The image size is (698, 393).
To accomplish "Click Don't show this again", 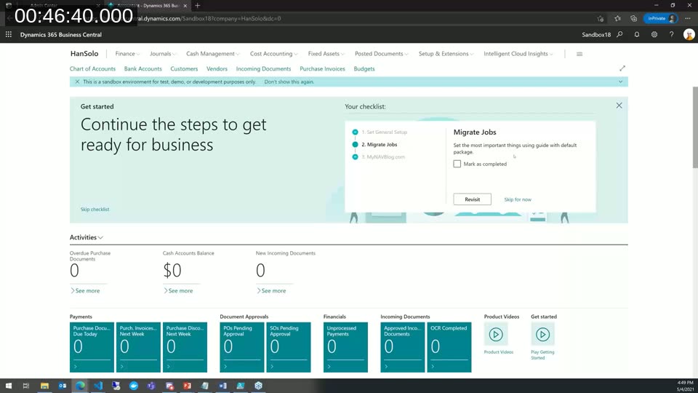I will (x=289, y=82).
